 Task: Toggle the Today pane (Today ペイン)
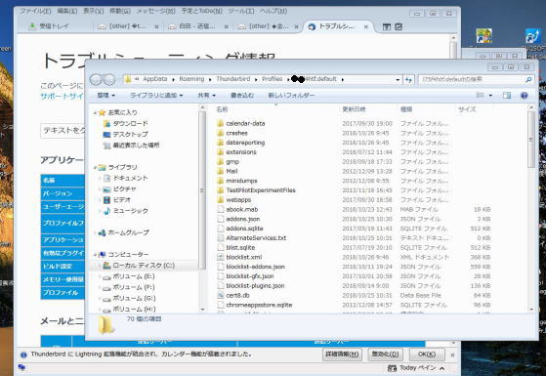pyautogui.click(x=416, y=368)
